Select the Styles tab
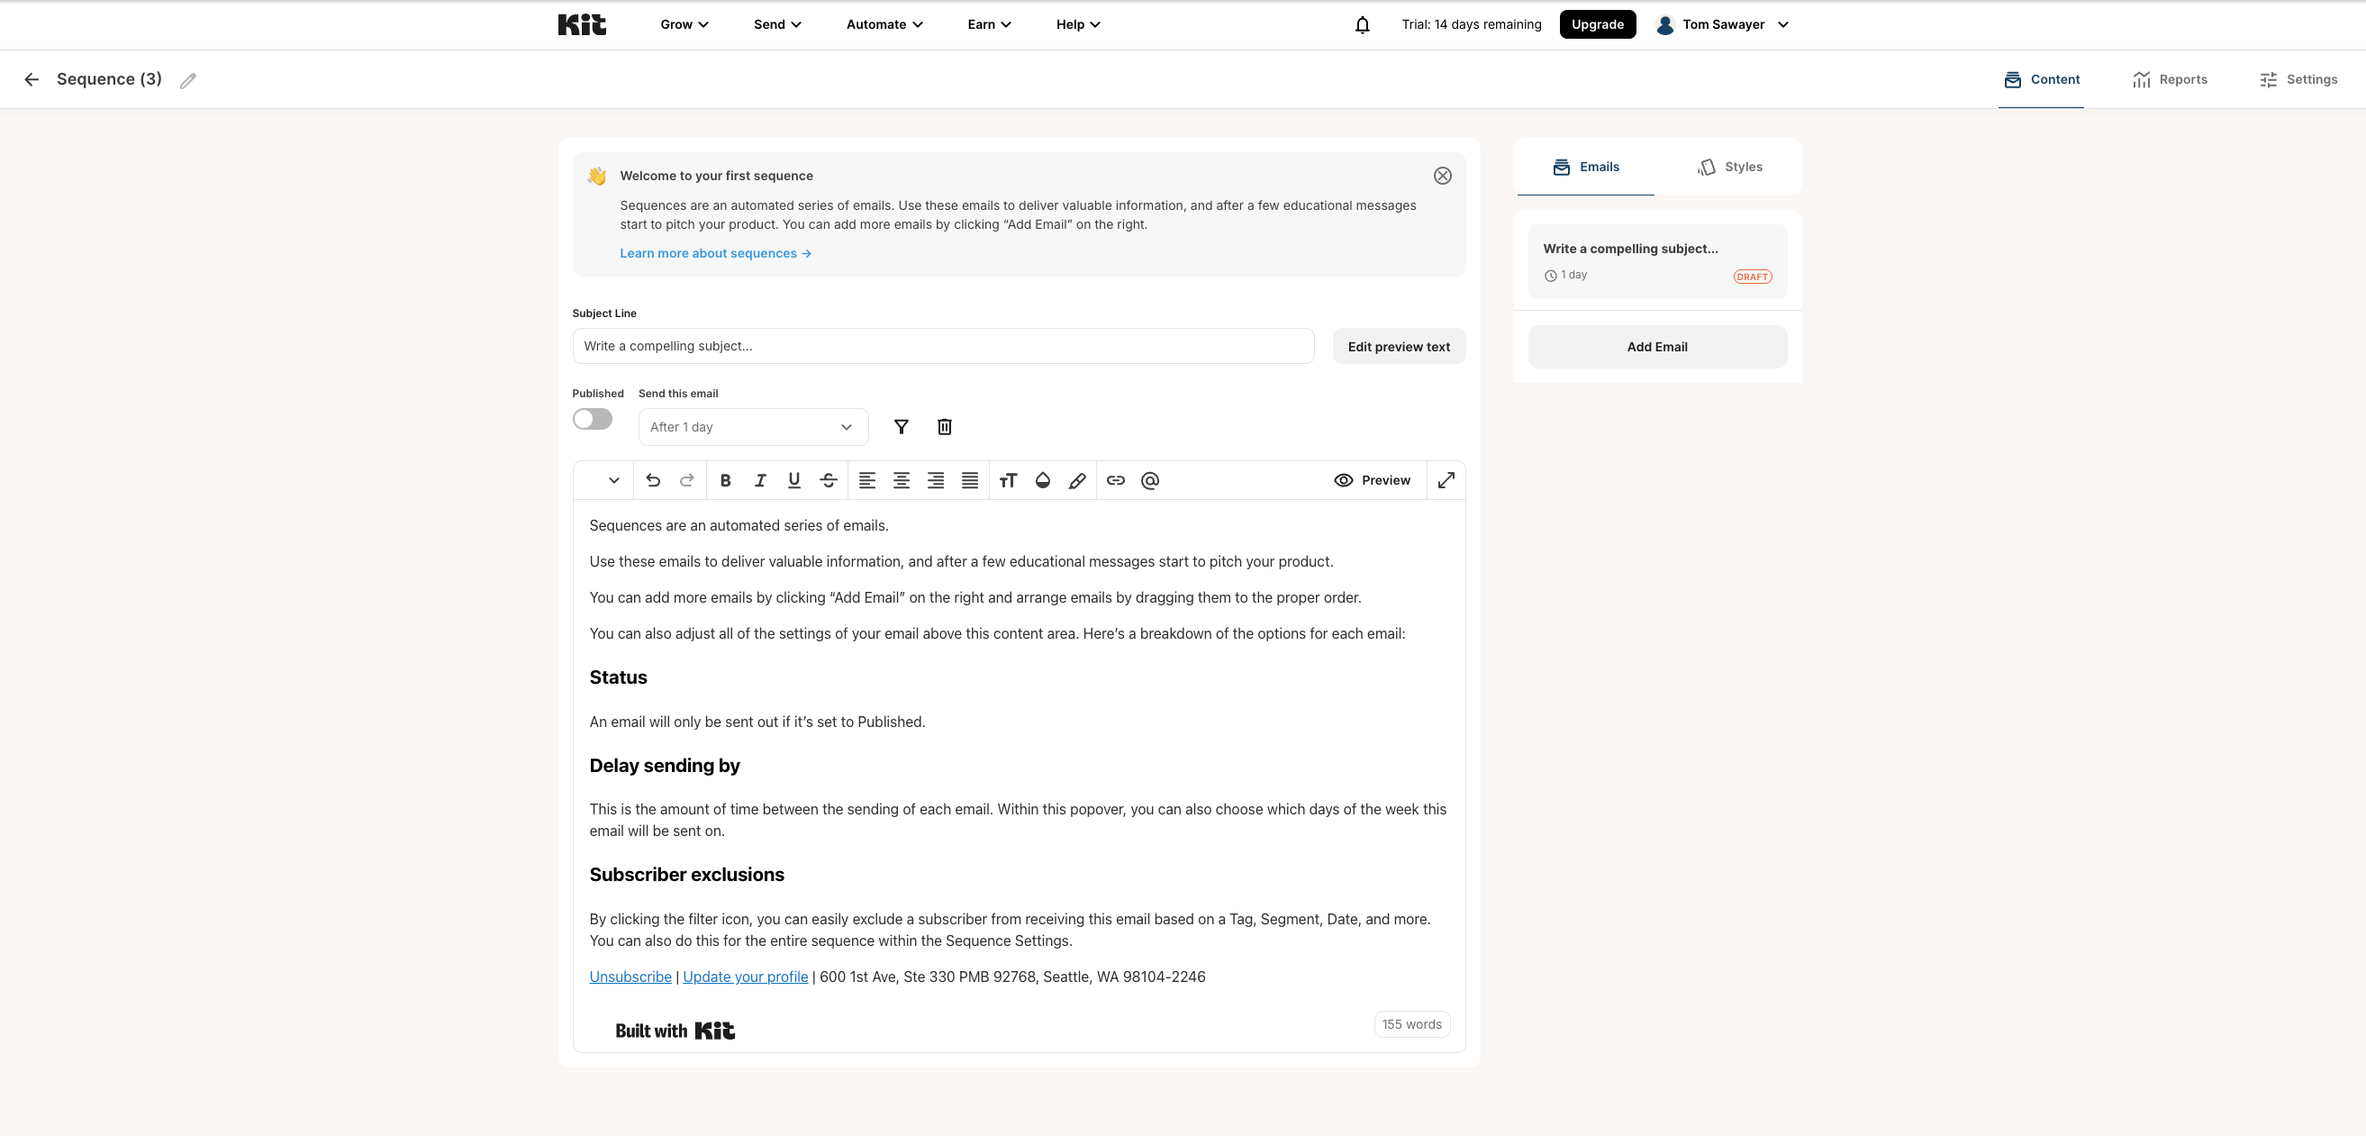Viewport: 2366px width, 1136px height. 1729,168
